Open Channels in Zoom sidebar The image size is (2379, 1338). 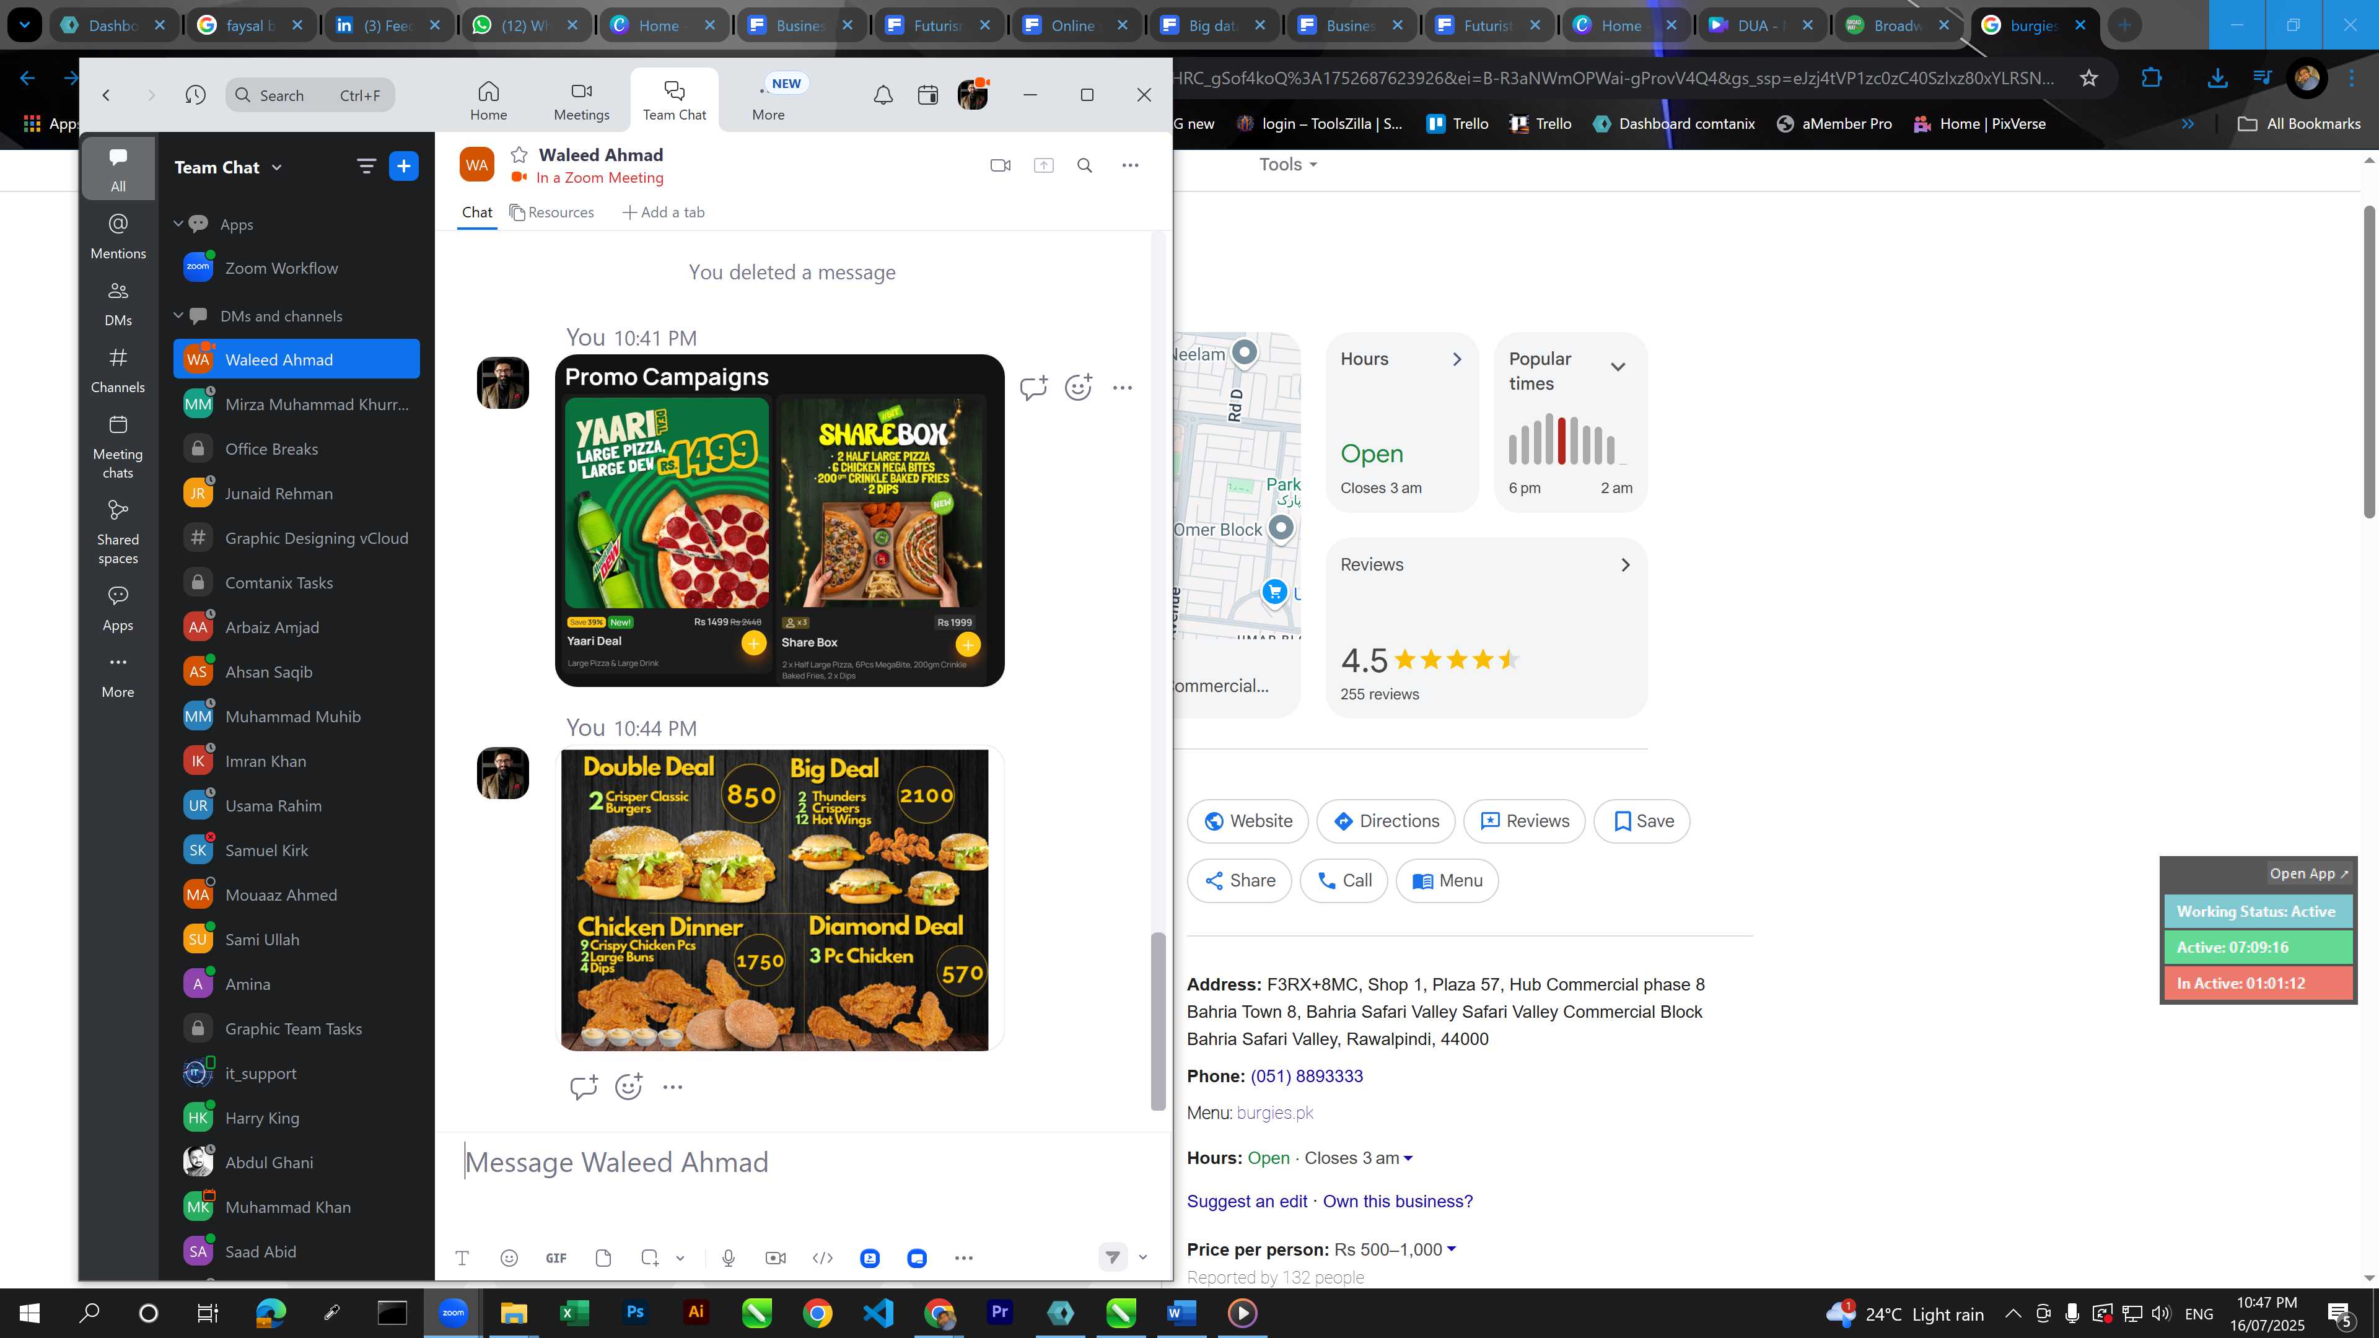point(118,370)
